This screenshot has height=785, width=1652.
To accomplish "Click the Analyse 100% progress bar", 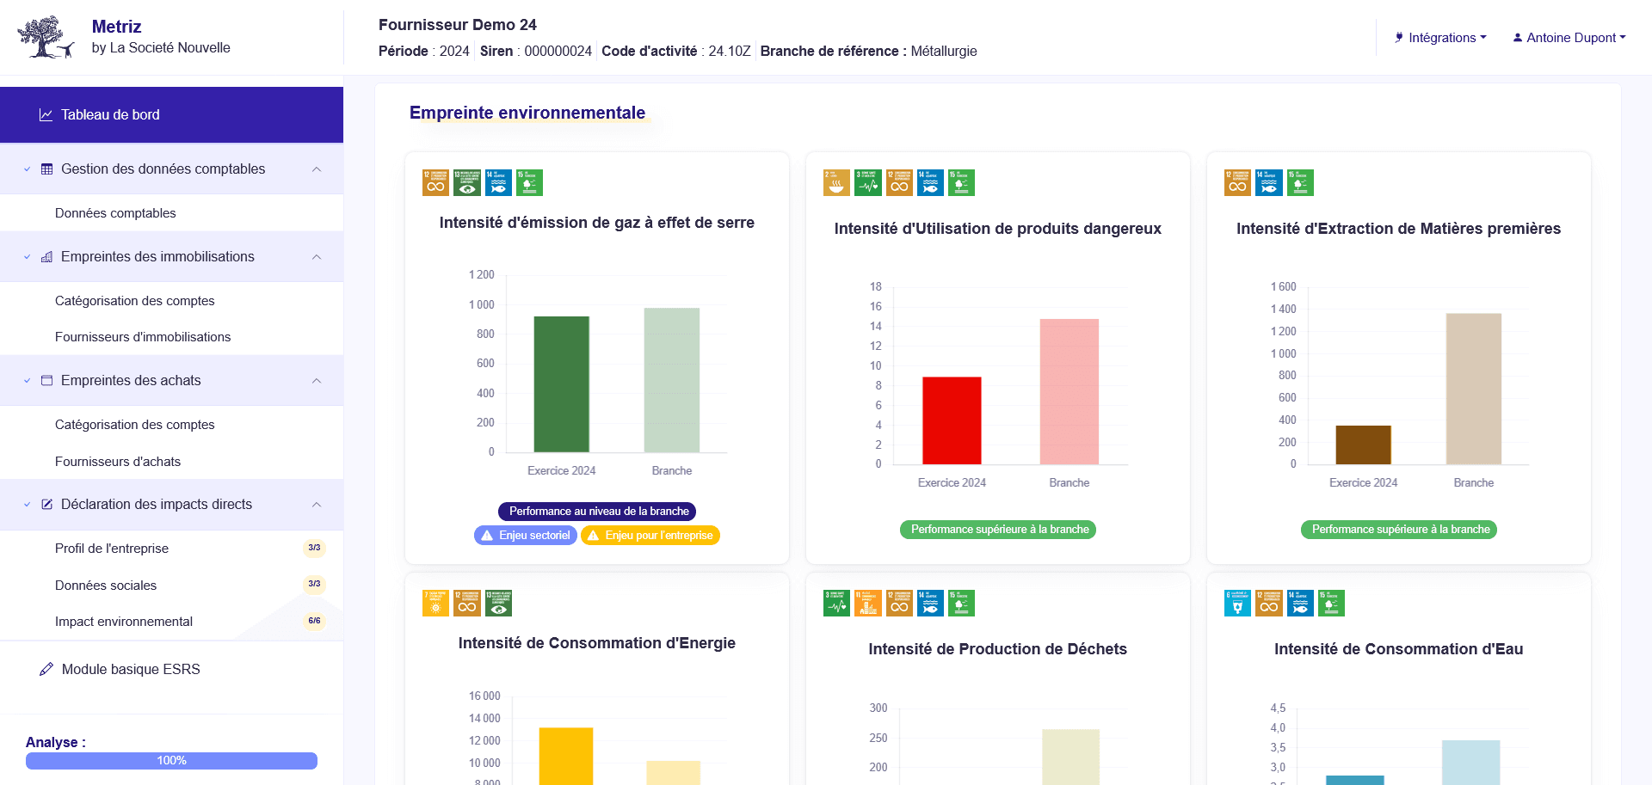I will click(171, 761).
